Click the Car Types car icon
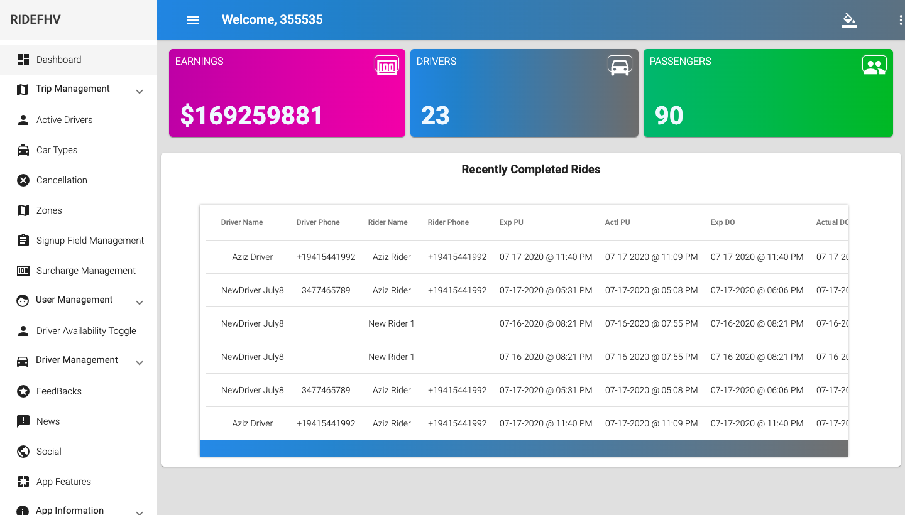905x515 pixels. click(23, 149)
